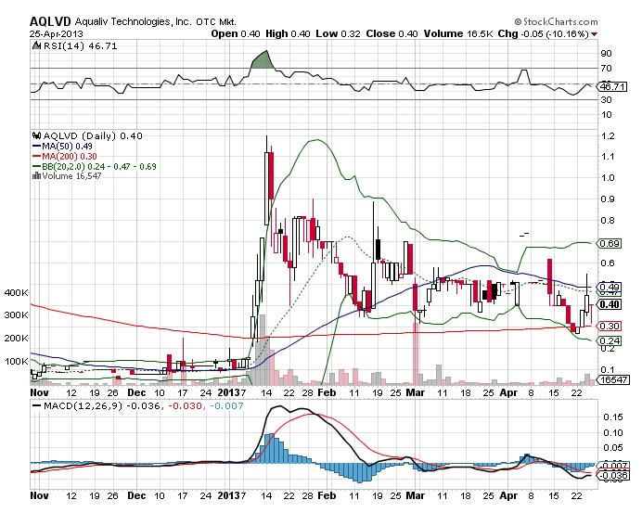Click the RSI axis label 30
The image size is (642, 513).
[x=607, y=99]
